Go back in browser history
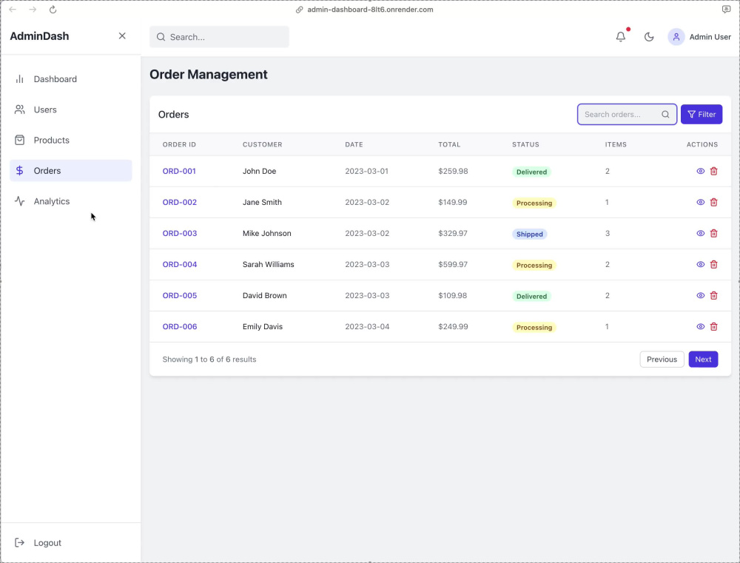Image resolution: width=740 pixels, height=563 pixels. pos(13,10)
